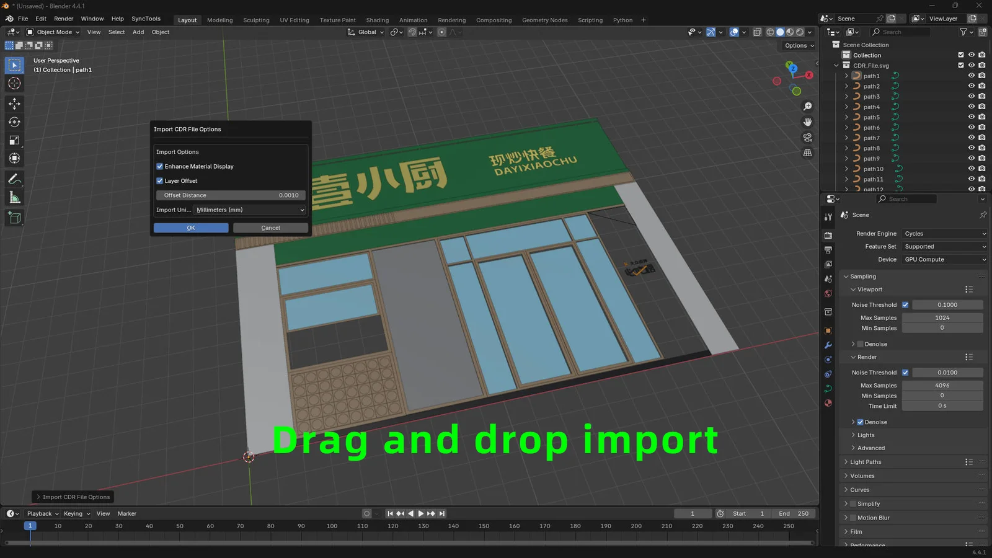Screen dimensions: 992x558
Task: Switch to the Shading workspace tab
Action: tap(377, 20)
